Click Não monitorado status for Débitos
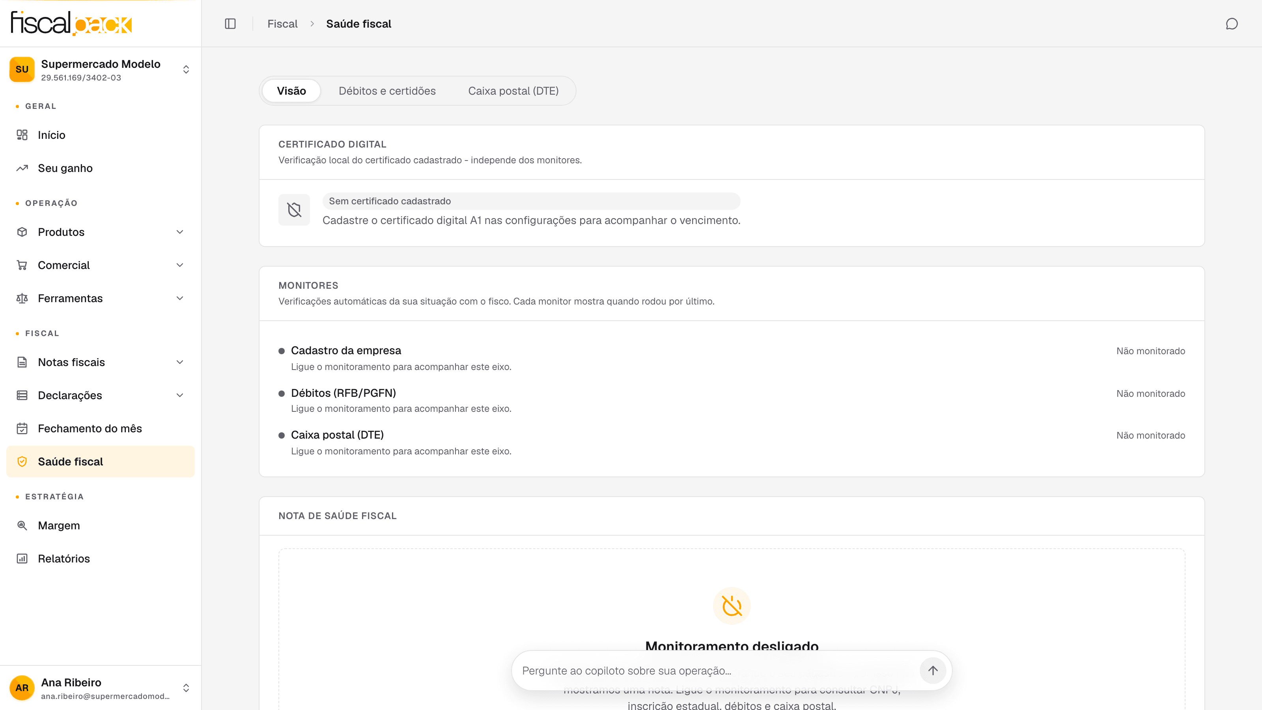This screenshot has height=710, width=1262. pos(1150,394)
